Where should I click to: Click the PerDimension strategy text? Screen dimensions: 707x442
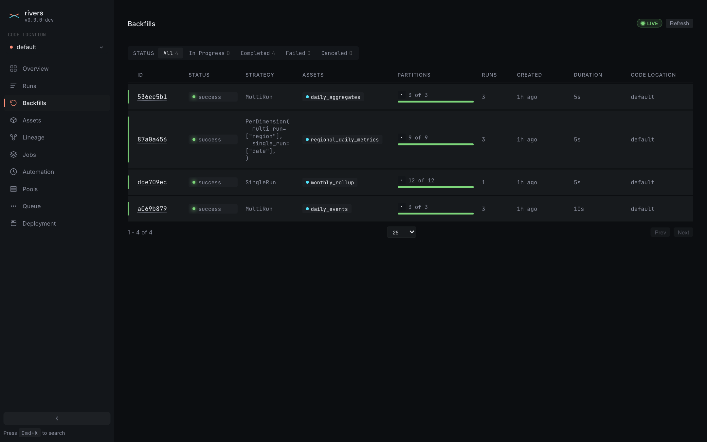click(267, 140)
